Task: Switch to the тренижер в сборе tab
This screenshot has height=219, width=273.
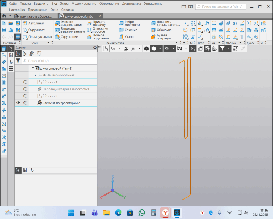Action: (x=35, y=16)
